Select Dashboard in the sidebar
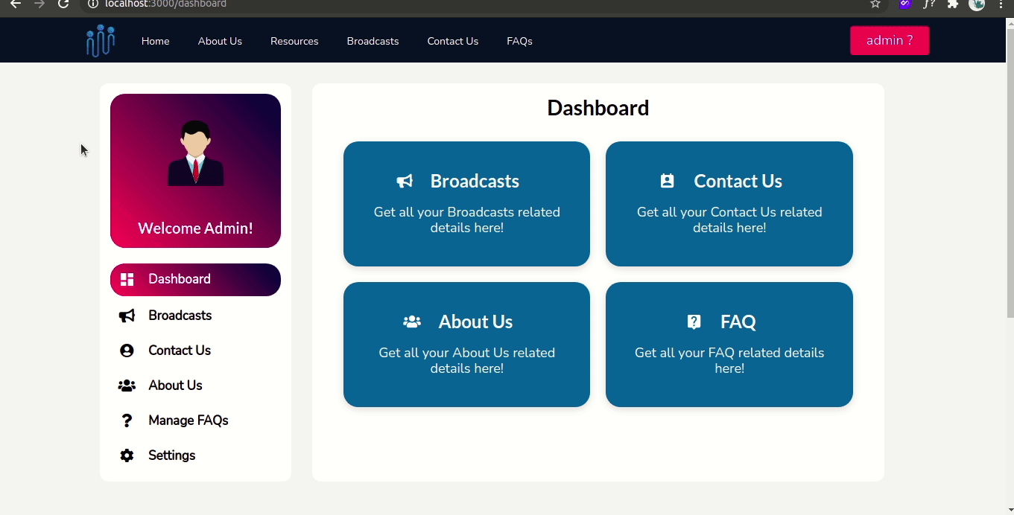The width and height of the screenshot is (1014, 515). pyautogui.click(x=195, y=280)
